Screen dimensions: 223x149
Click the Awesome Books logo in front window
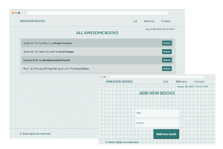(x=119, y=82)
